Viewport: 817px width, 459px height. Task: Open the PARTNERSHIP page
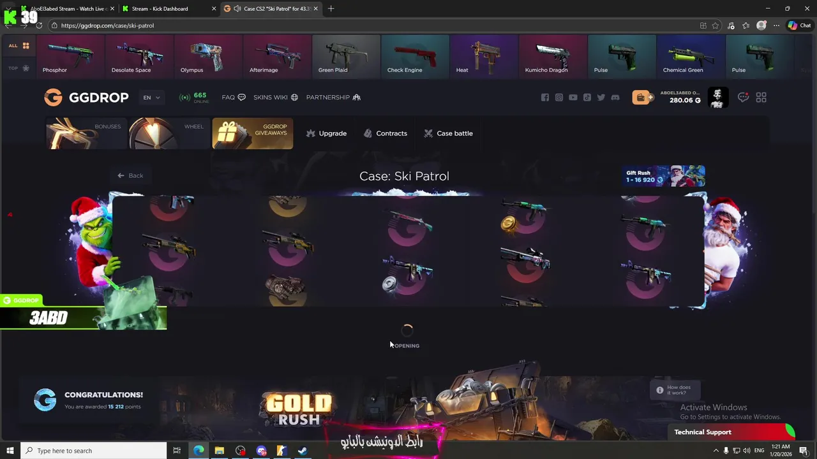333,98
